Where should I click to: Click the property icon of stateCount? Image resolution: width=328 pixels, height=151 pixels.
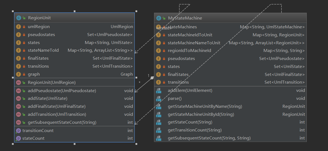(x=18, y=139)
